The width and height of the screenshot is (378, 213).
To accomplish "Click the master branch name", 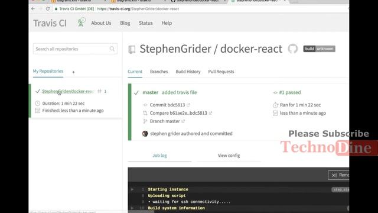I will coord(151,92).
